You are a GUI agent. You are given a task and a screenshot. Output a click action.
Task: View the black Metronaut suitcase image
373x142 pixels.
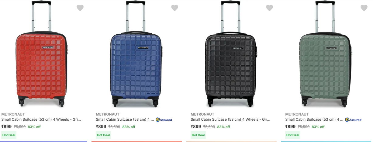coord(230,55)
